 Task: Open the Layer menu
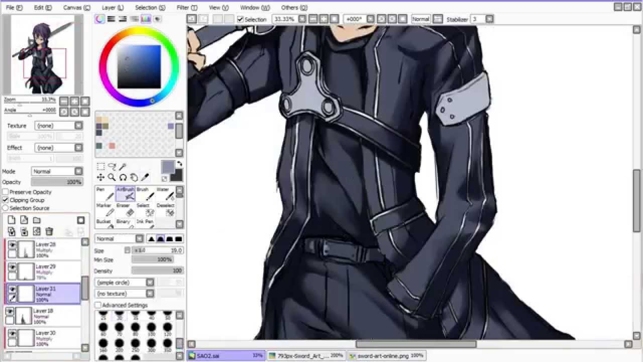(113, 8)
